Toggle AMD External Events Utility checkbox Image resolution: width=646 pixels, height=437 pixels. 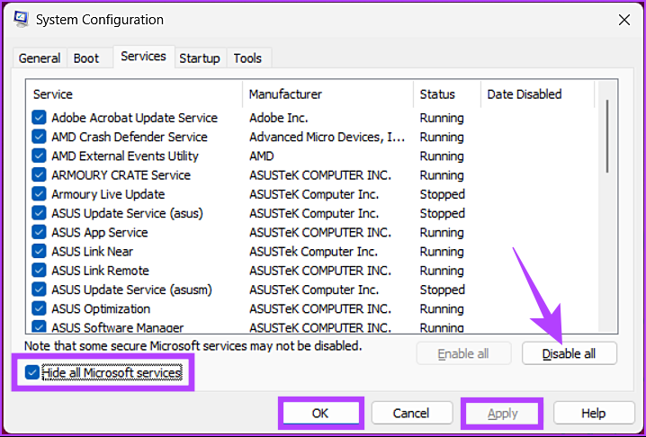[39, 156]
